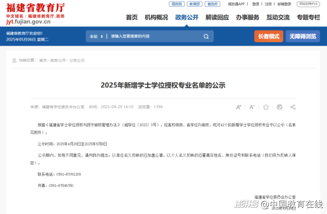Open the 办事服务 navigation tab

[x=247, y=18]
